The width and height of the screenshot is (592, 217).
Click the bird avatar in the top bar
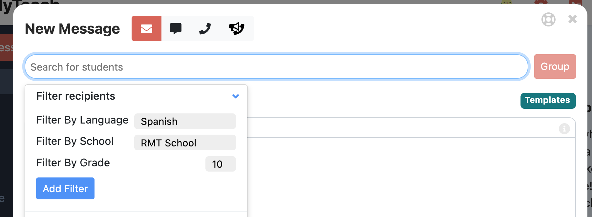pyautogui.click(x=506, y=3)
